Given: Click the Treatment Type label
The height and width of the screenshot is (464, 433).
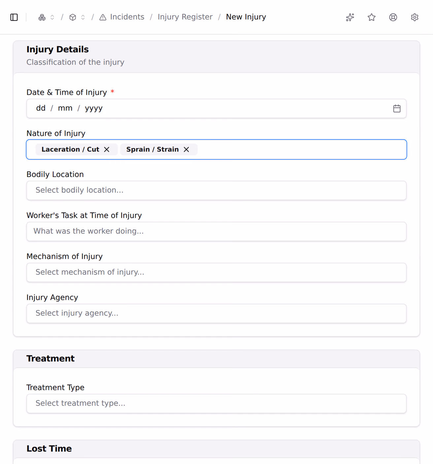Looking at the screenshot, I should point(55,387).
